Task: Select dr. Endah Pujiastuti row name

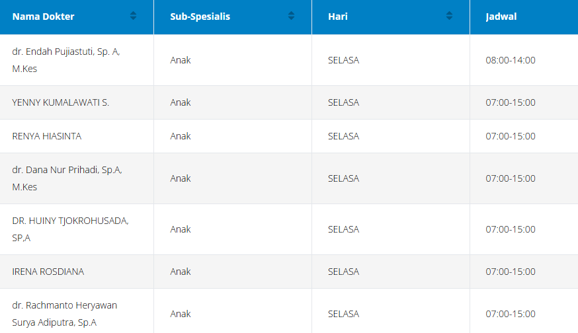Action: click(66, 60)
